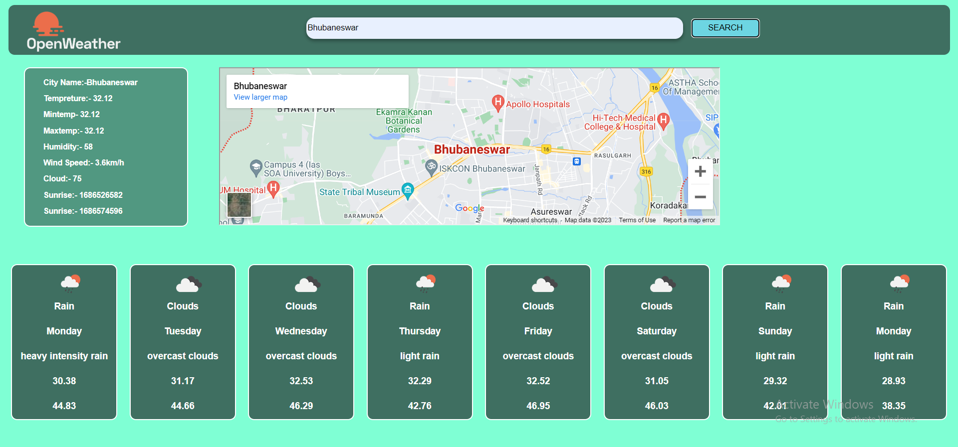This screenshot has height=447, width=958.
Task: Select the State Tribal Museum marker
Action: pyautogui.click(x=408, y=190)
